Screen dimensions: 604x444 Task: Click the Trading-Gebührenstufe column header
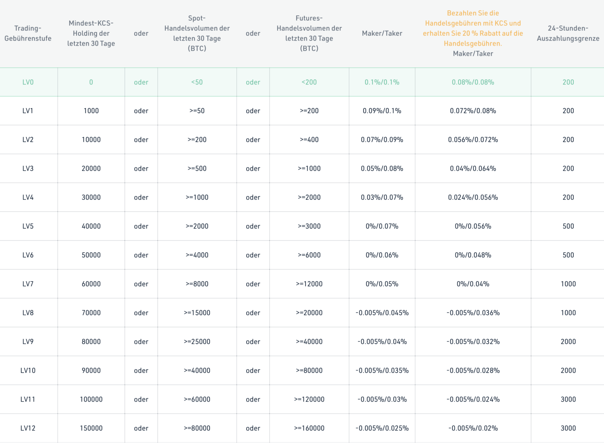(x=28, y=33)
